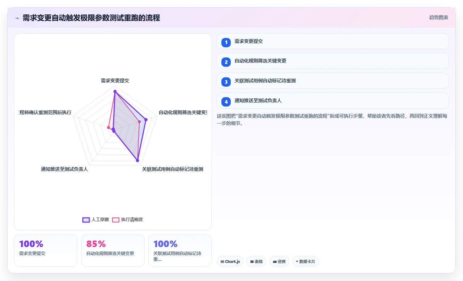463x281 pixels.
Task: Click the pink data point on the 自动化规则 axis
Action: 139,122
